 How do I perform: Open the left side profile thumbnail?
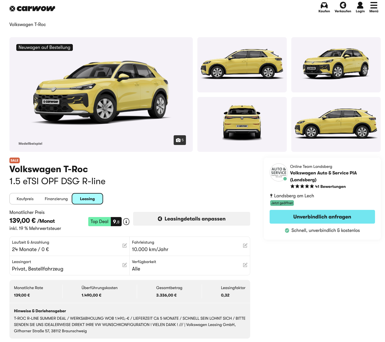[x=242, y=65]
